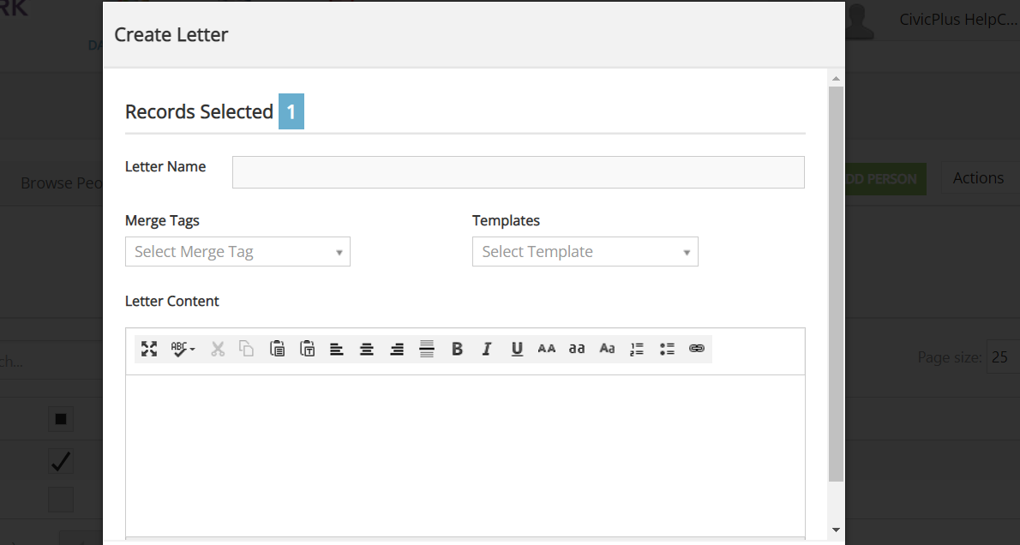Align text right in editor

pos(397,349)
